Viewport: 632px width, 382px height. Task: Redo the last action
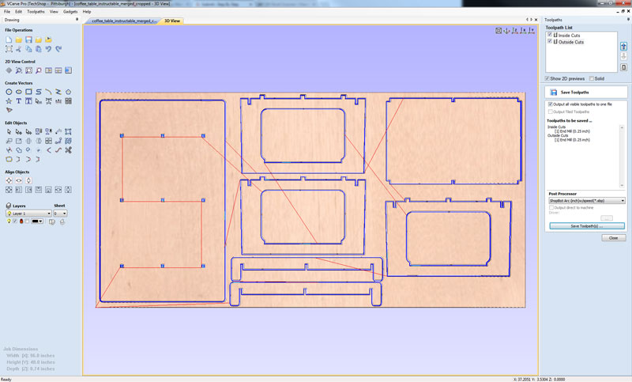[x=58, y=49]
